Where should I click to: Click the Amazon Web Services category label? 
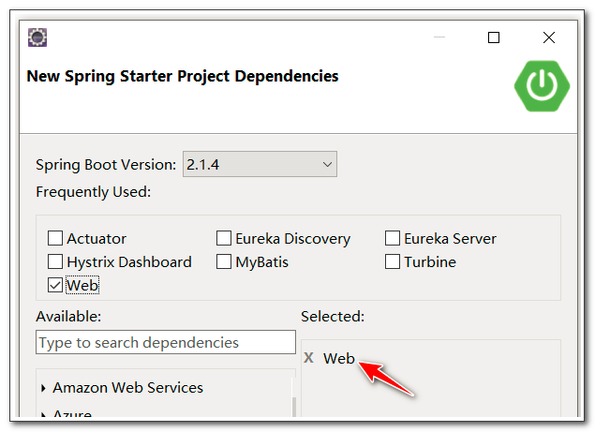pyautogui.click(x=127, y=388)
